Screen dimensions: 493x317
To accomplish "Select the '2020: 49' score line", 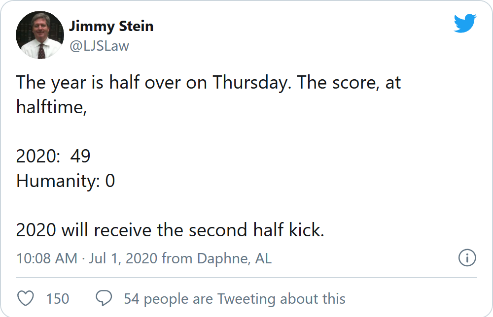I will 53,156.
